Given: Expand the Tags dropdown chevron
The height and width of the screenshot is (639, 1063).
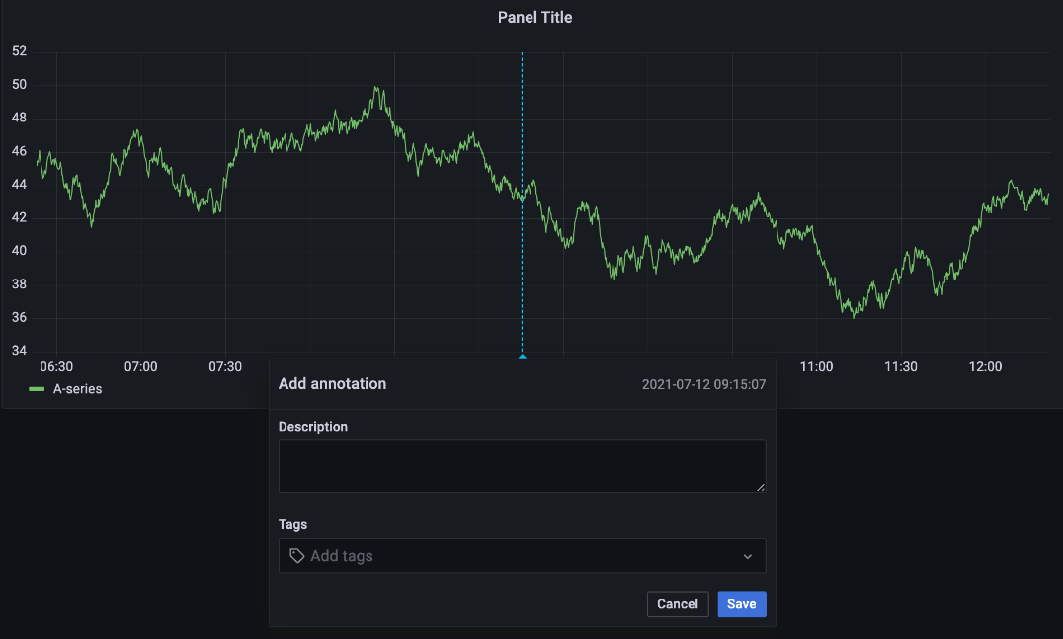Looking at the screenshot, I should tap(748, 557).
